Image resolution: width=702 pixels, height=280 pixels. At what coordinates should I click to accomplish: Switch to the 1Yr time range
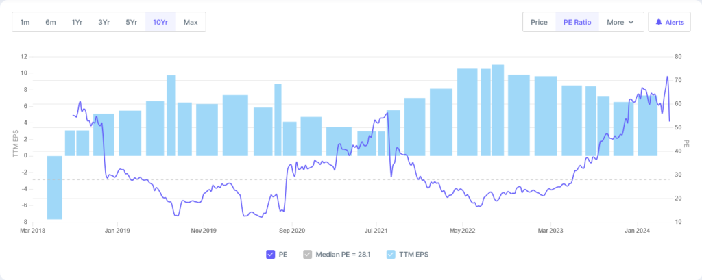point(77,22)
